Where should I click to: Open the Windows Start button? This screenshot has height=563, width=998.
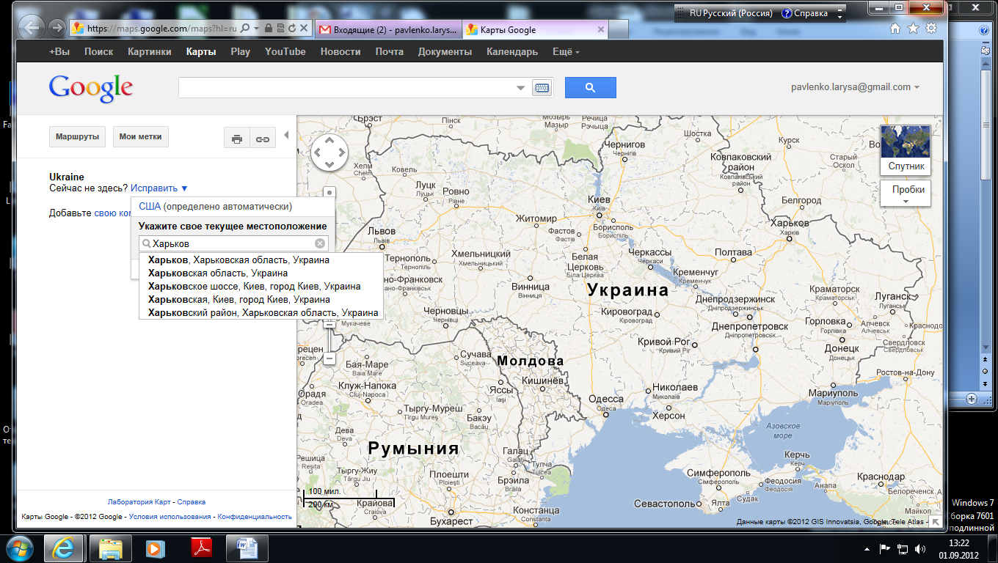(x=20, y=548)
